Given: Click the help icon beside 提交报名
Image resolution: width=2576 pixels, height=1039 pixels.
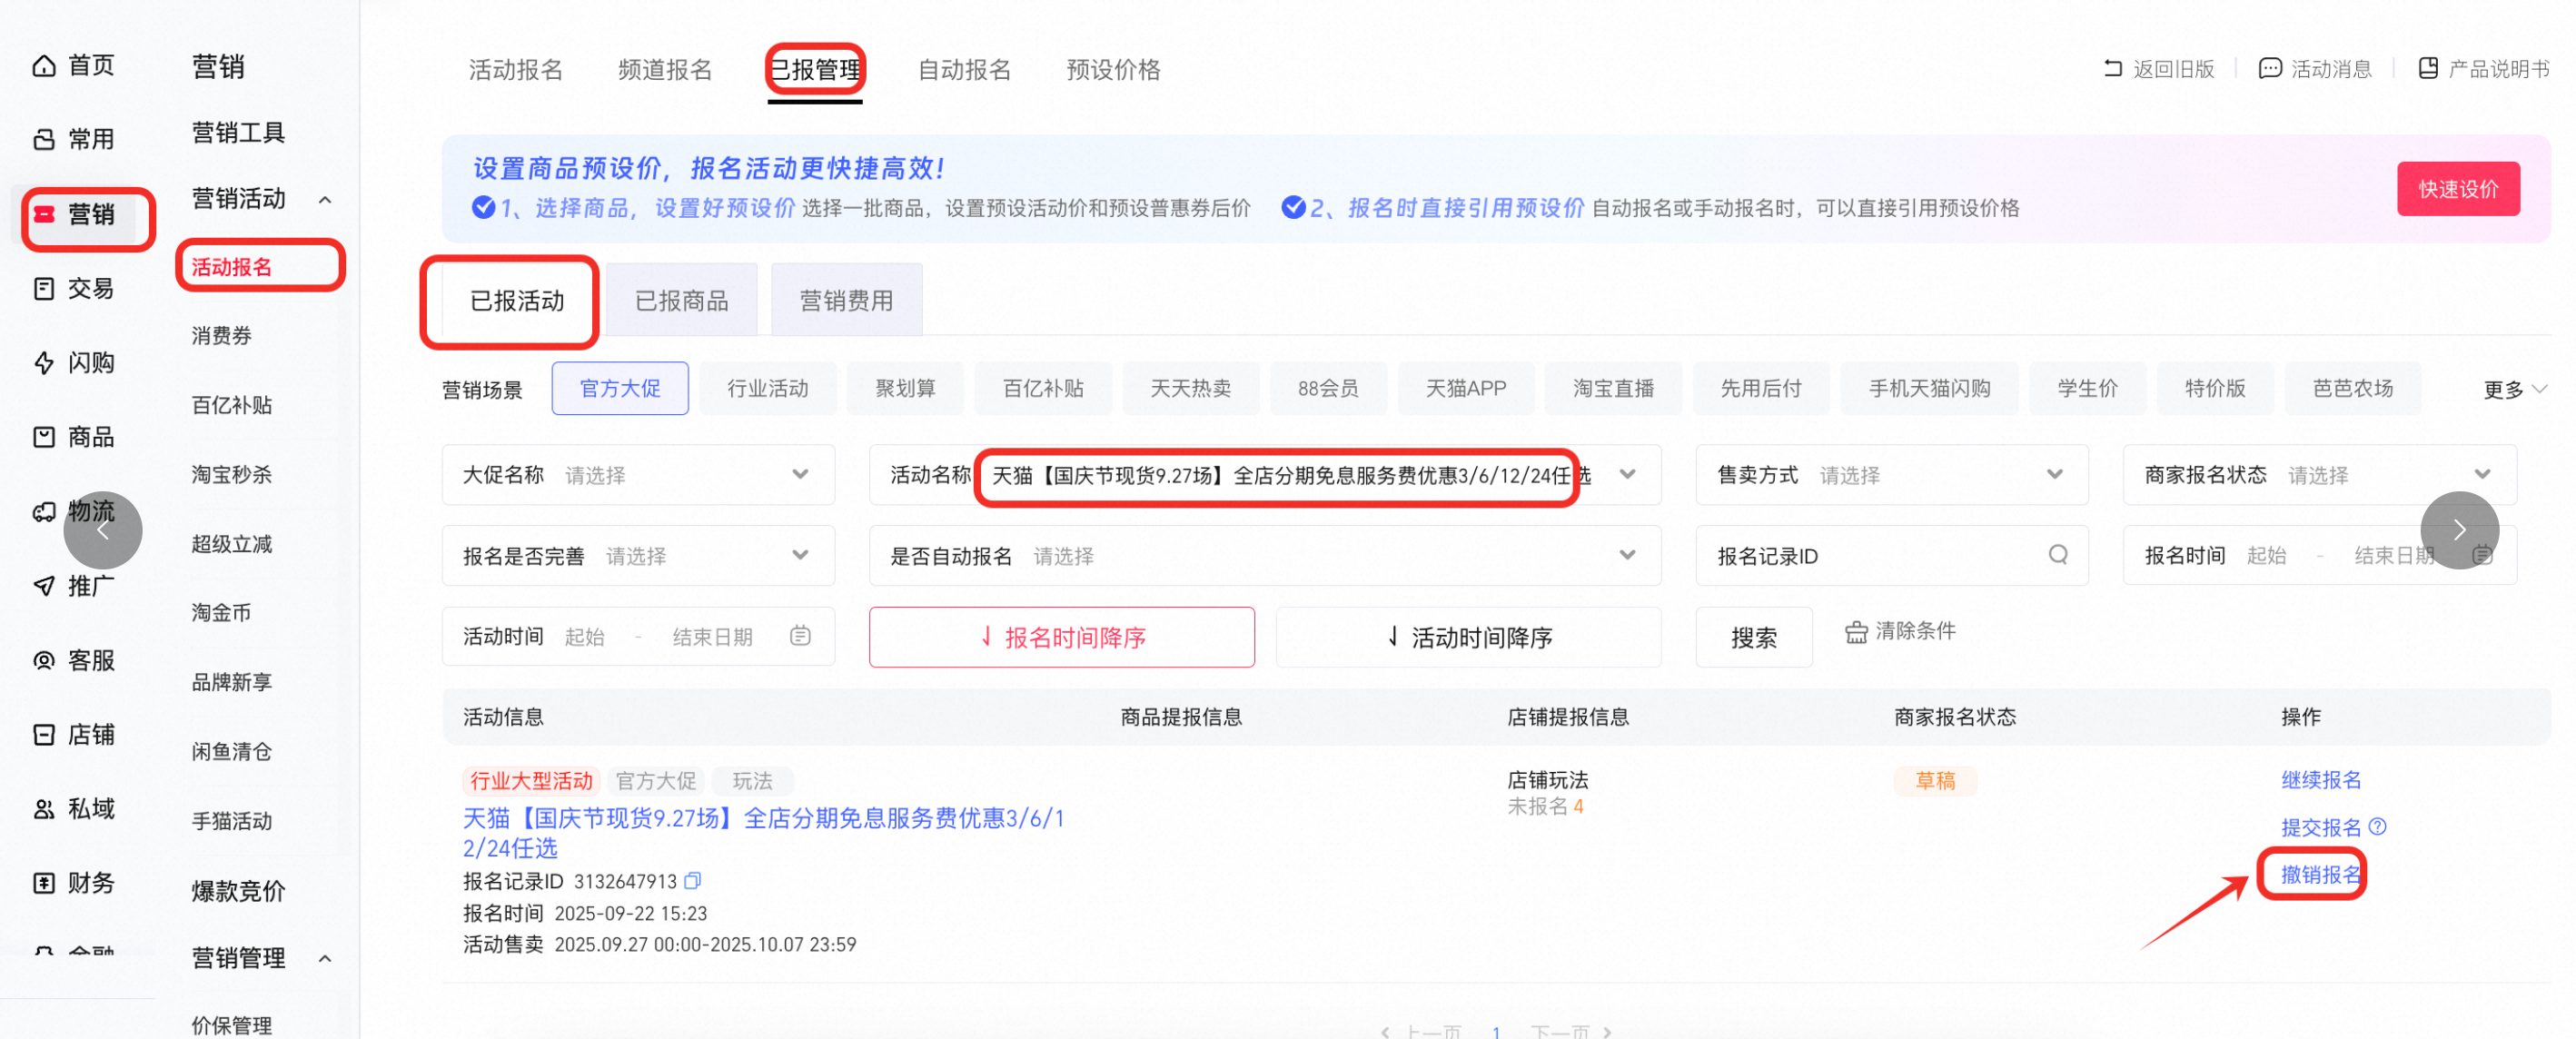Looking at the screenshot, I should coord(2378,826).
